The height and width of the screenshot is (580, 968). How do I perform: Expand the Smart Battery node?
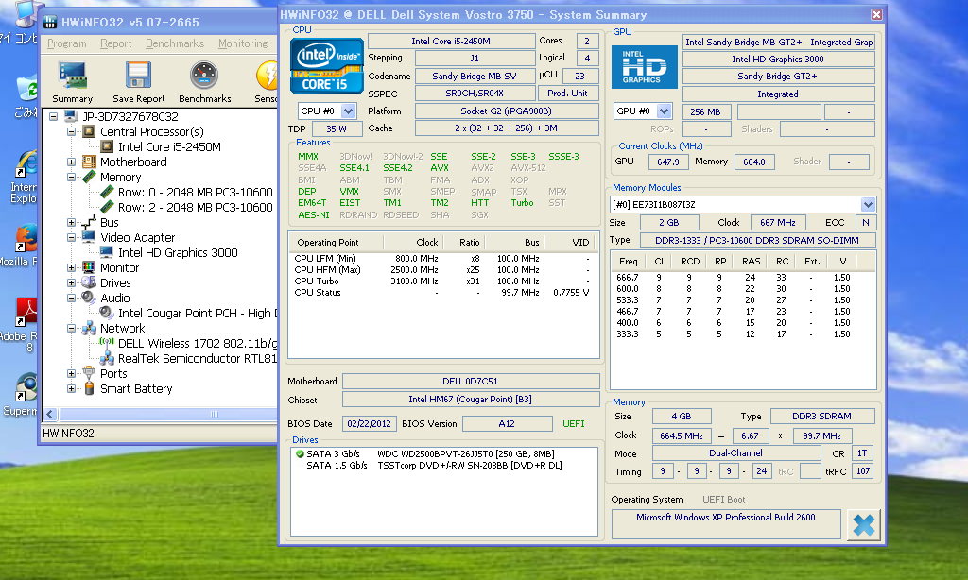click(x=72, y=388)
